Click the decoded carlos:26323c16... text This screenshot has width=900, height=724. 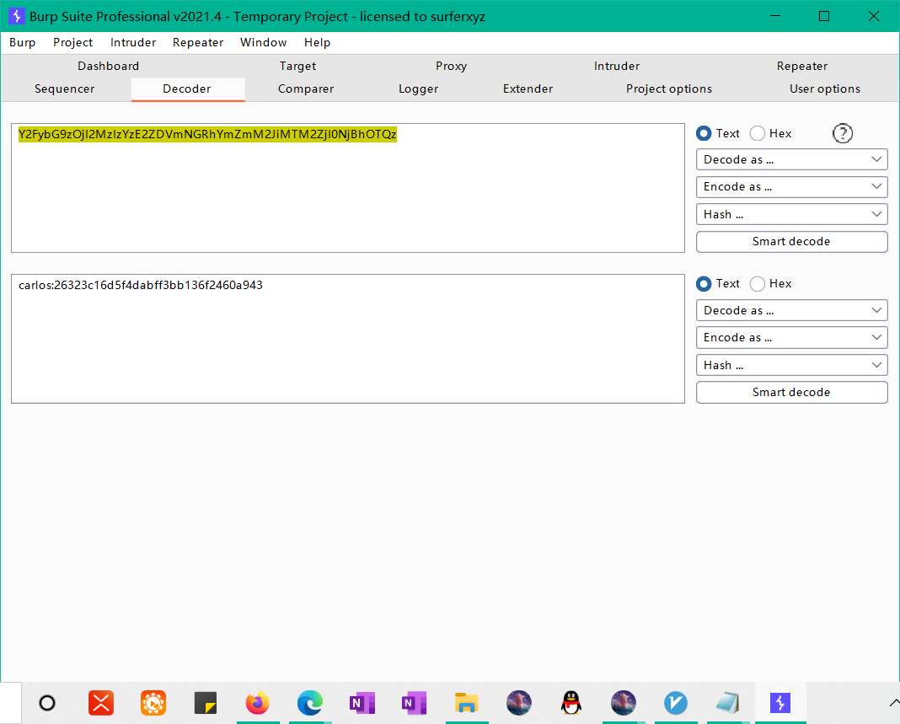(141, 286)
